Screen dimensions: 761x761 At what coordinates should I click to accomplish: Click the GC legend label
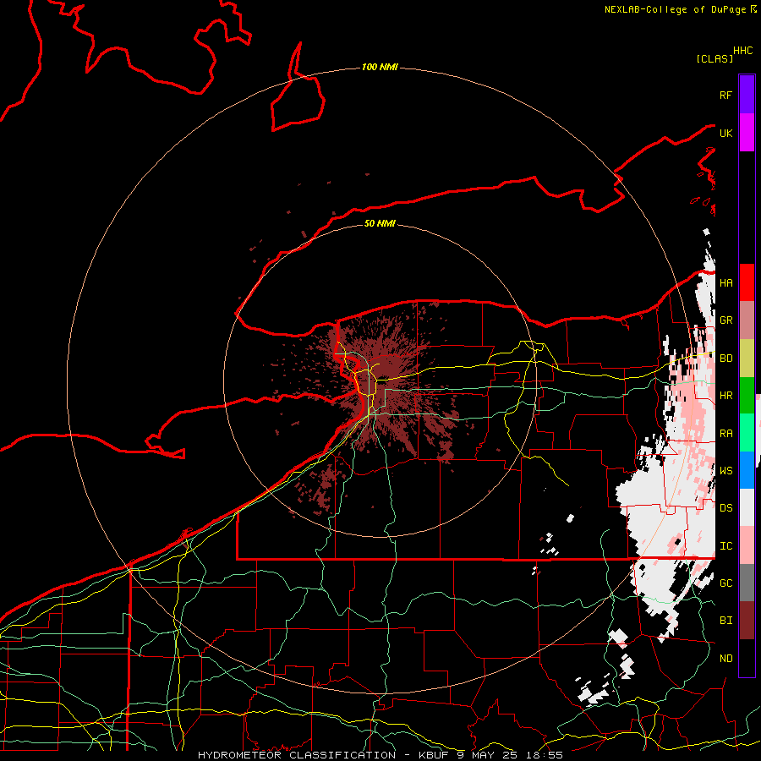tap(726, 583)
